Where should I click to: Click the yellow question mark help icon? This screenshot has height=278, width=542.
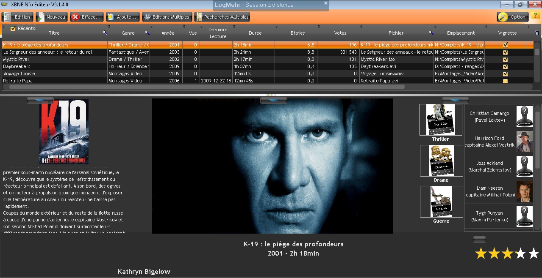coord(535,16)
